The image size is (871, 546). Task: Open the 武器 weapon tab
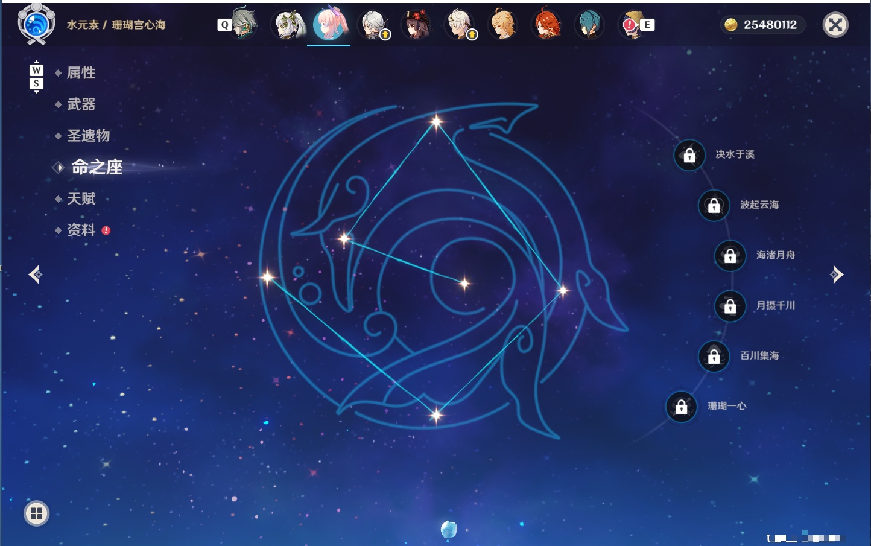[81, 104]
